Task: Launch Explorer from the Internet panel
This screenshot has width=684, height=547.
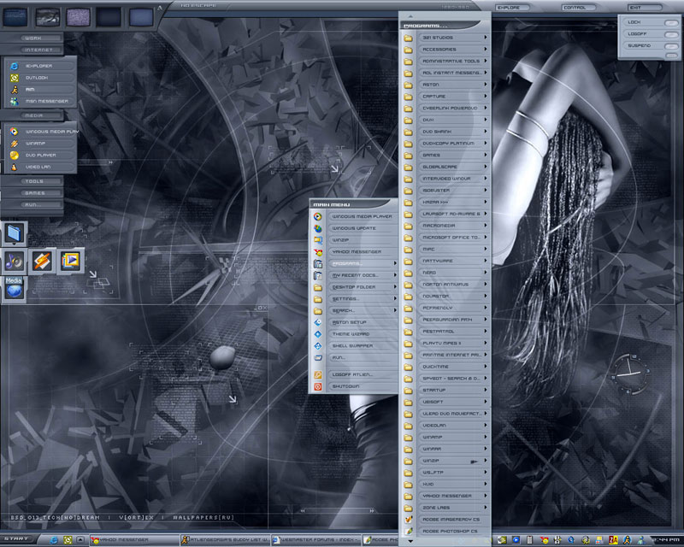Action: (38, 65)
